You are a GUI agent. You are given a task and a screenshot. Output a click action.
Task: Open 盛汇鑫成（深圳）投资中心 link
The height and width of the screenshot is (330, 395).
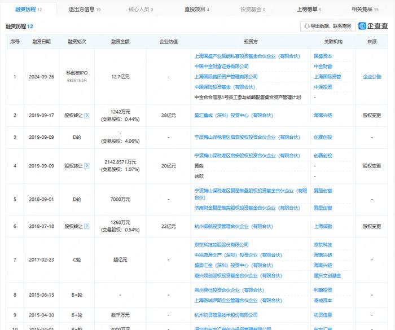pyautogui.click(x=234, y=116)
